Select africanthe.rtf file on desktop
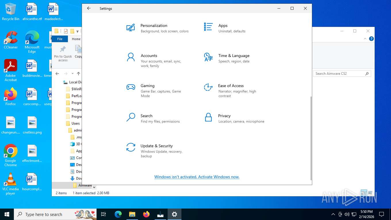This screenshot has width=391, height=220. tap(32, 12)
